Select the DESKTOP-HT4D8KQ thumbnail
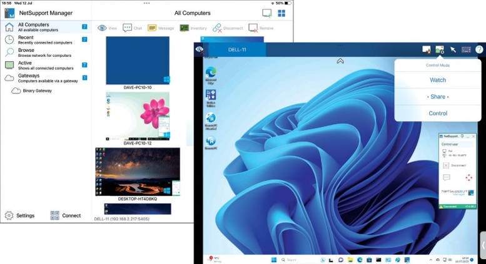The image size is (486, 264). (x=138, y=172)
